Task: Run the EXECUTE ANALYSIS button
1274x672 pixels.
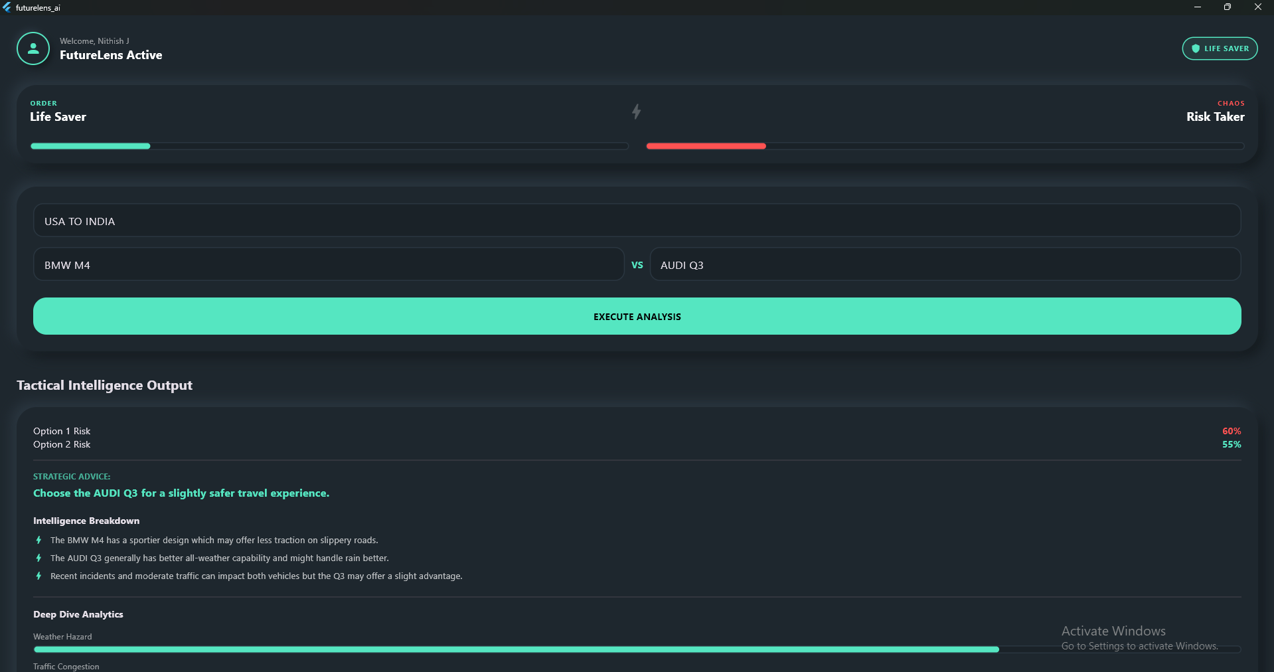Action: point(637,316)
